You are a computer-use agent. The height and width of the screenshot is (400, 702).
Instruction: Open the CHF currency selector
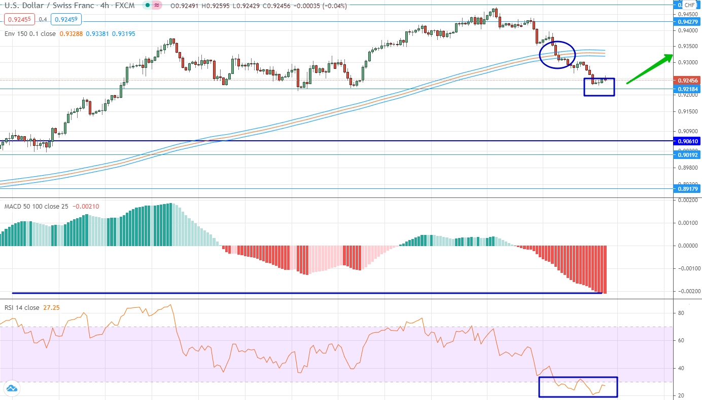(690, 5)
